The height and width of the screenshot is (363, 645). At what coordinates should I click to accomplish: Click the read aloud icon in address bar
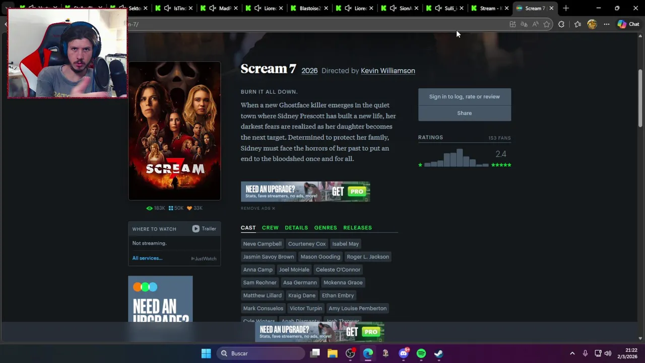pos(535,24)
